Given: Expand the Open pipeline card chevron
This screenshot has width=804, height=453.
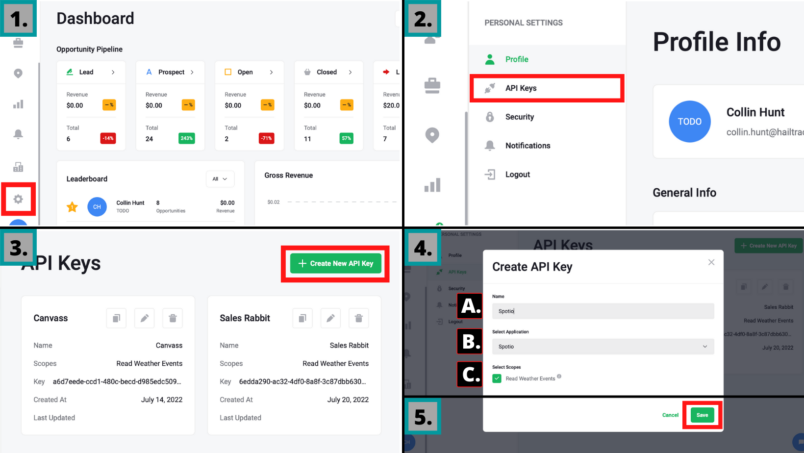Looking at the screenshot, I should coord(271,72).
